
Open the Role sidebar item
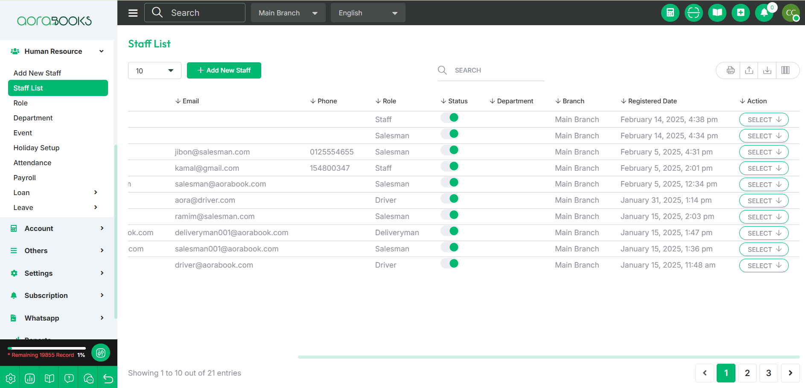(x=20, y=103)
